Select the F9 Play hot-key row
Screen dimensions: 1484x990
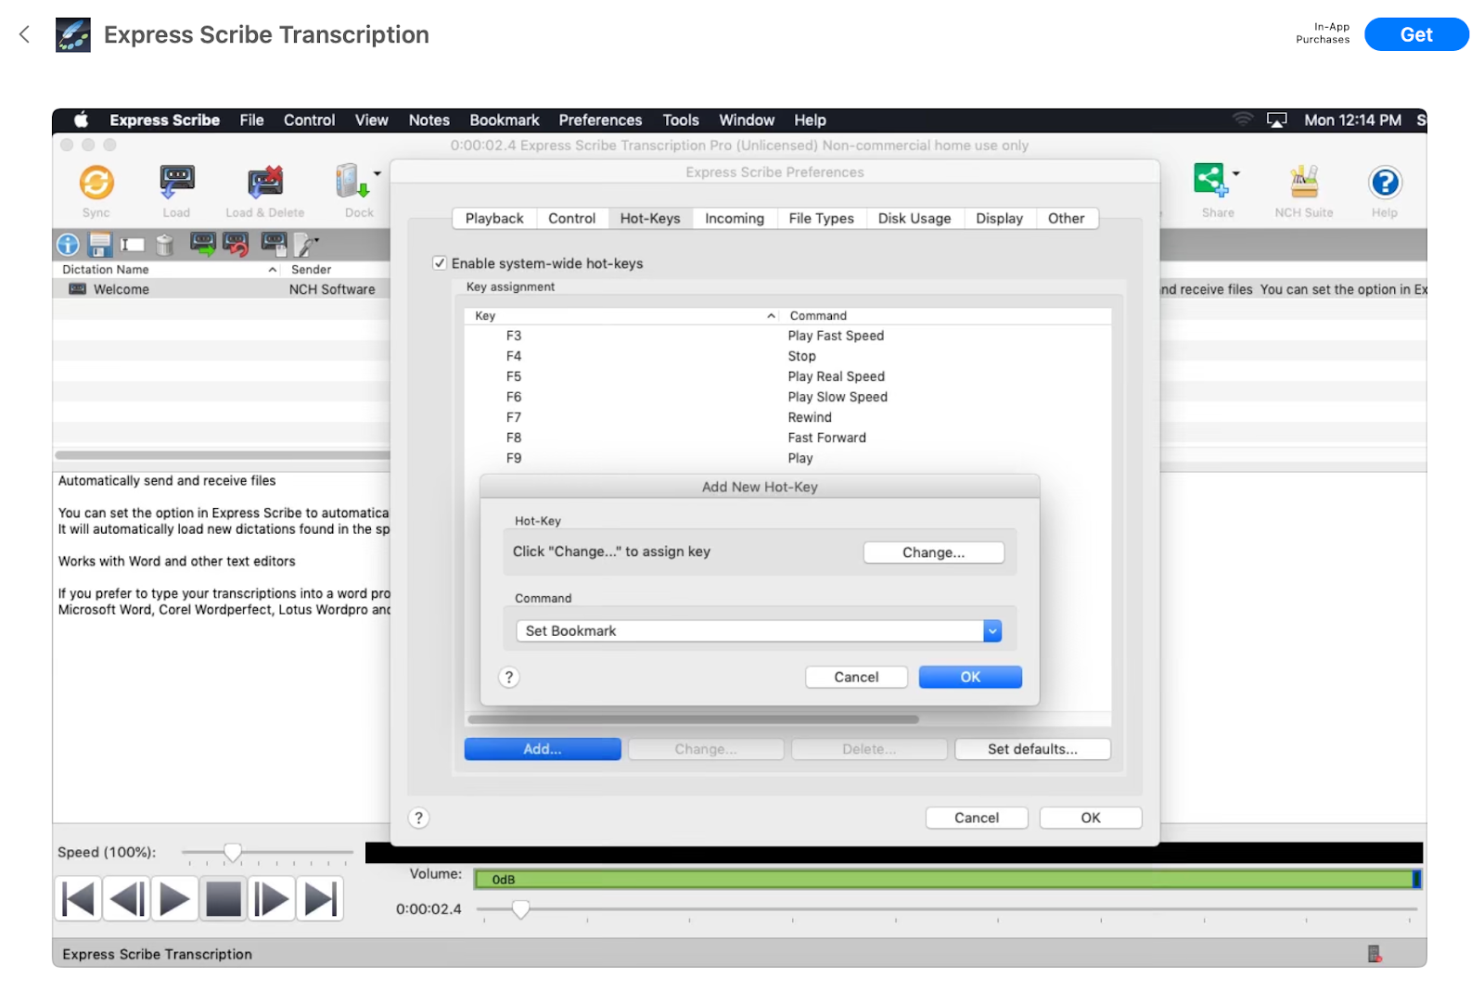click(788, 458)
